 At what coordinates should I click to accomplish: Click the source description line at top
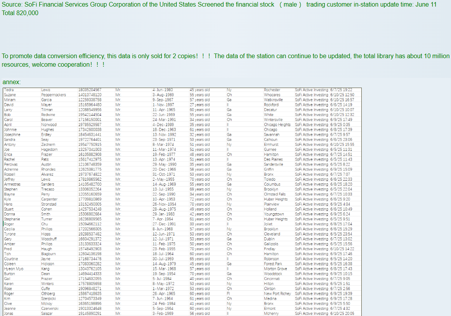click(219, 5)
